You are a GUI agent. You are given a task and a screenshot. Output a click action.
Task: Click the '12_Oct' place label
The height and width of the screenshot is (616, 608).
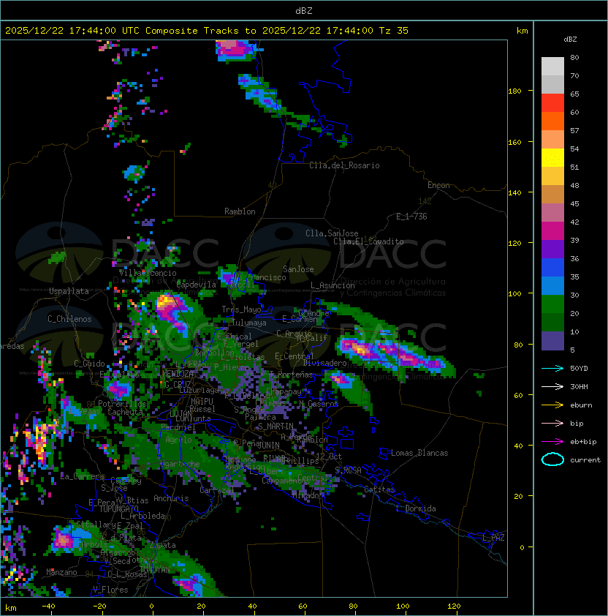tap(329, 457)
